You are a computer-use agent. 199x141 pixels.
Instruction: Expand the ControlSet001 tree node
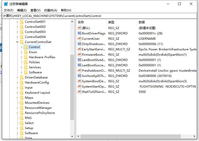[x=17, y=22]
